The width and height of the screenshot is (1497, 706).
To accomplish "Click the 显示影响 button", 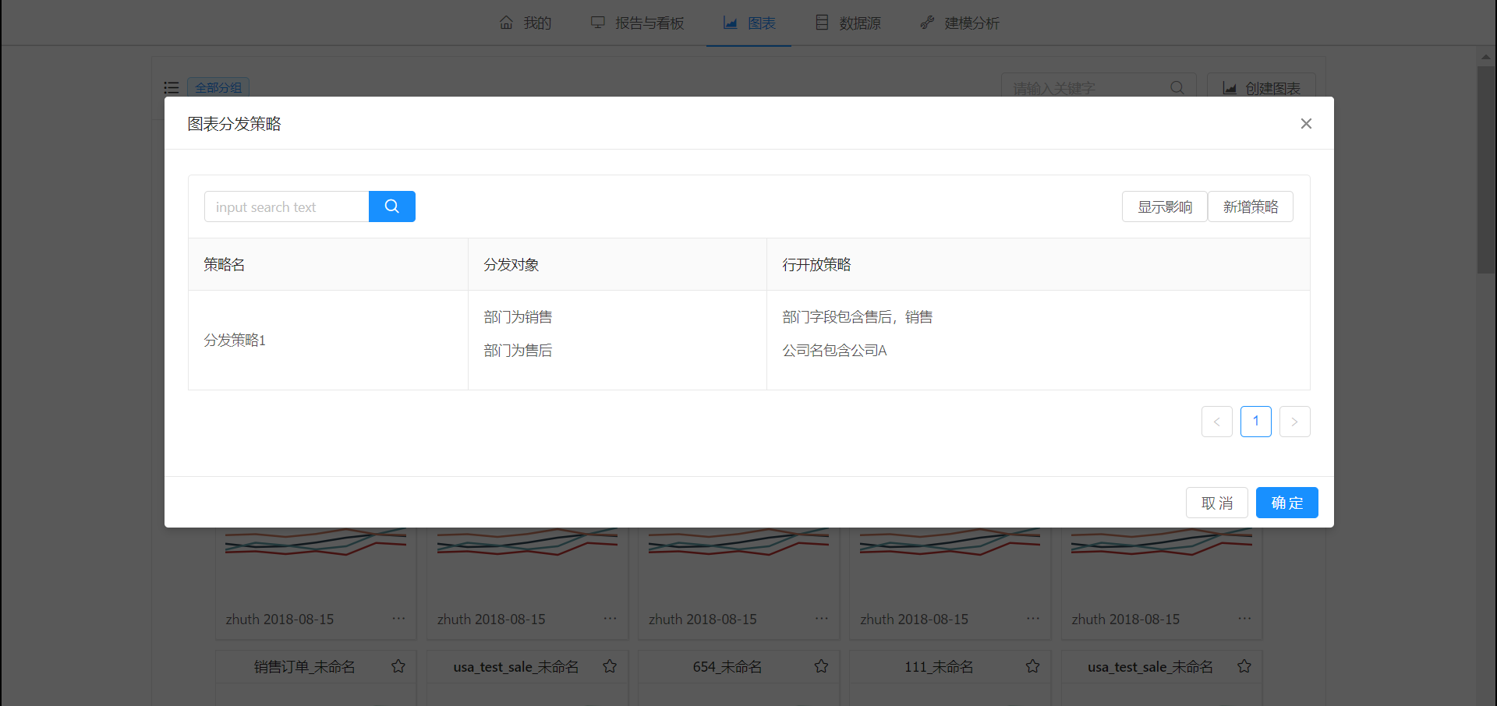I will coord(1164,207).
